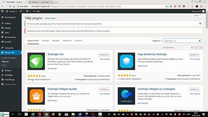Open updates indicator in admin bar
Image resolution: width=208 pixels, height=117 pixels.
click(22, 11)
